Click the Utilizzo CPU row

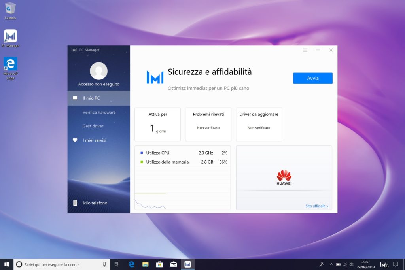click(184, 153)
